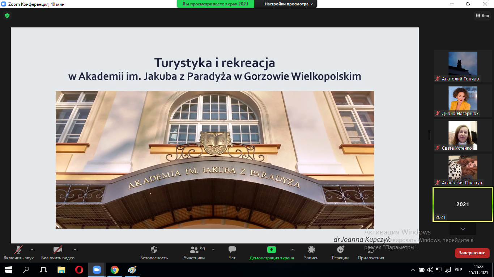Viewport: 494px width, 277px height.
Task: Select Света Устенко video thumbnail
Action: [x=463, y=135]
